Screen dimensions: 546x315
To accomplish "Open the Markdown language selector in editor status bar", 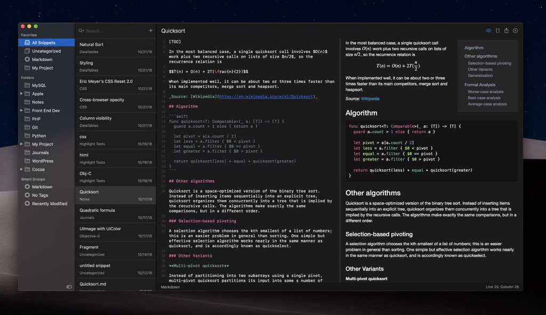I will click(x=170, y=287).
